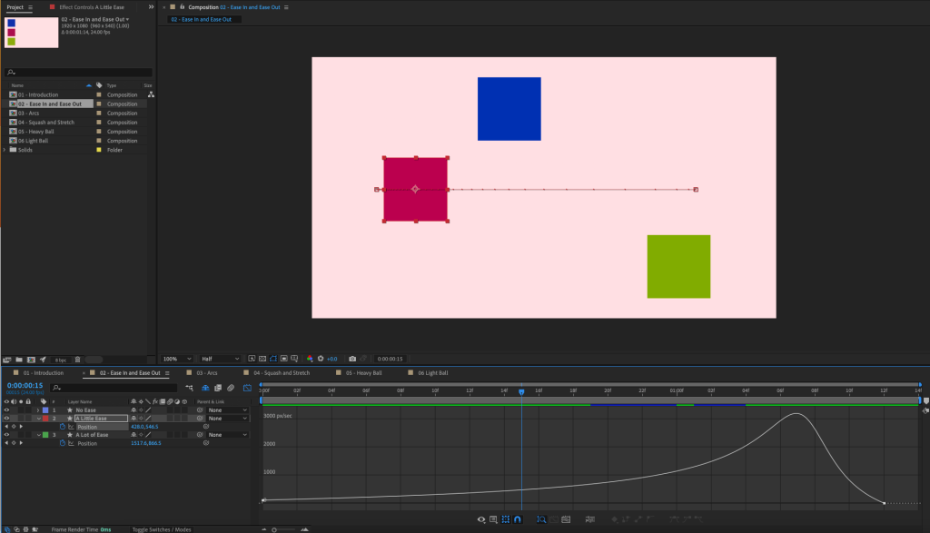Viewport: 930px width, 533px height.
Task: Switch to 06 Light Ball timeline tab
Action: [433, 373]
